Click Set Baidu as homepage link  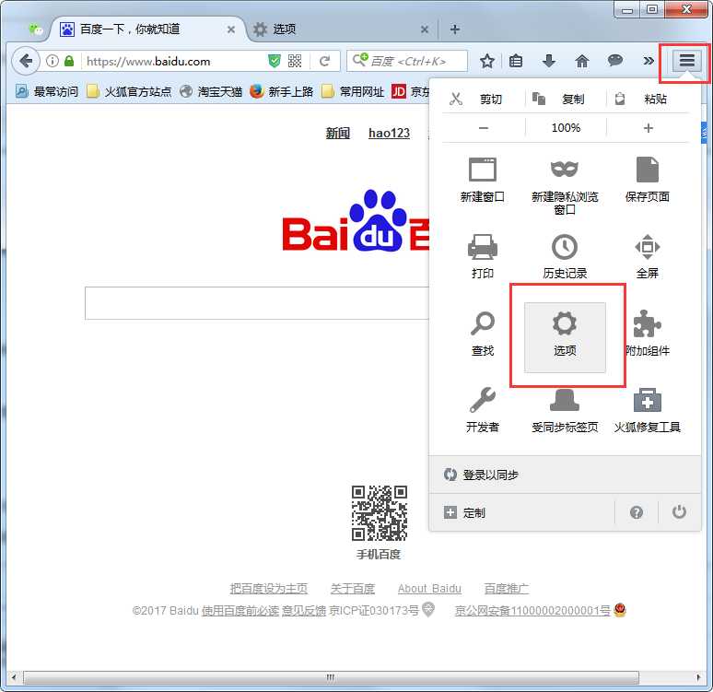(x=269, y=588)
